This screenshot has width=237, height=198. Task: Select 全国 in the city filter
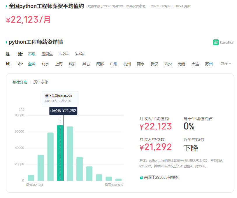click(31, 64)
